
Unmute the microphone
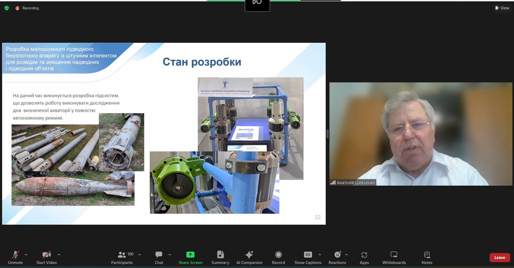(16, 258)
